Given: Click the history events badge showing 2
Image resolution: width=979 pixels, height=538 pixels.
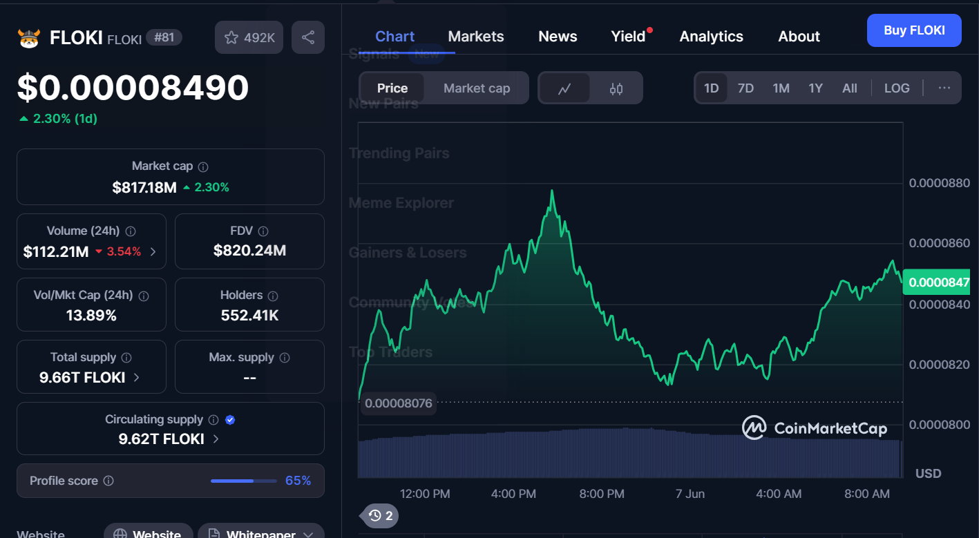Looking at the screenshot, I should (x=381, y=515).
